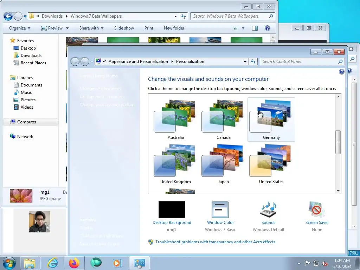This screenshot has height=270, width=360.
Task: Click Preview in Explorer toolbar
Action: pyautogui.click(x=52, y=28)
